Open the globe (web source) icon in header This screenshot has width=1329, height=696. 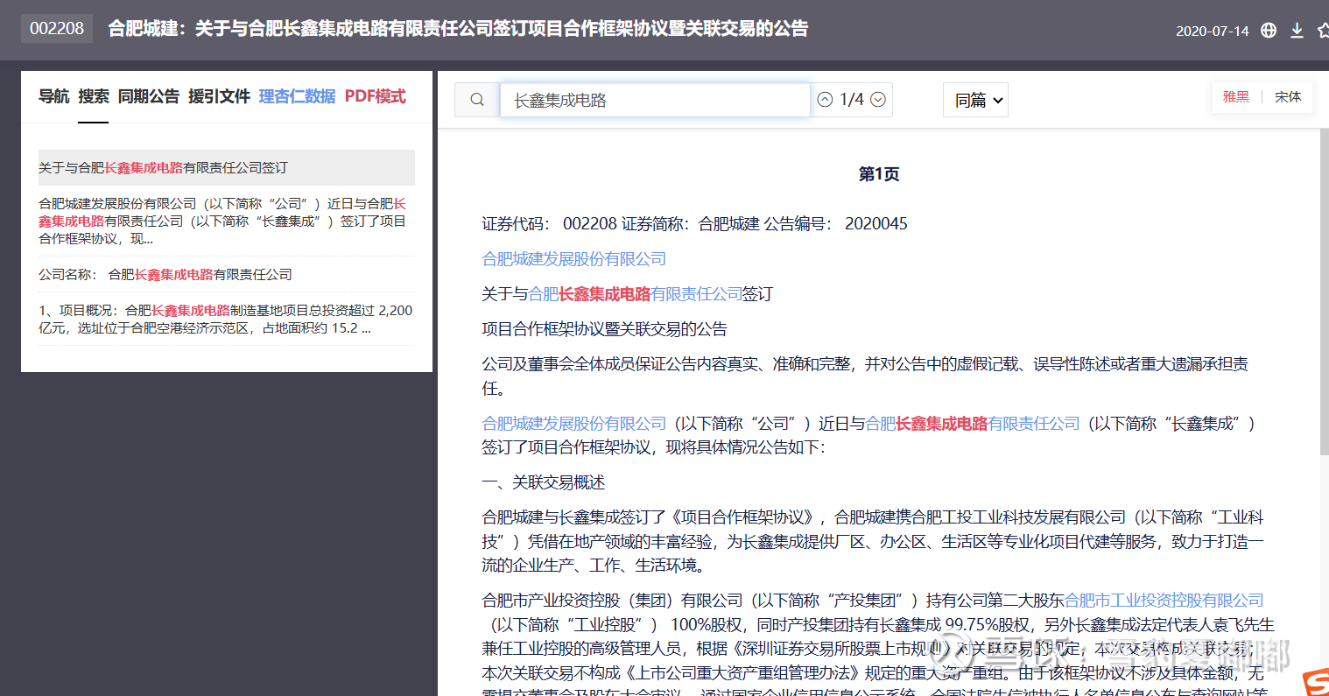click(1269, 31)
